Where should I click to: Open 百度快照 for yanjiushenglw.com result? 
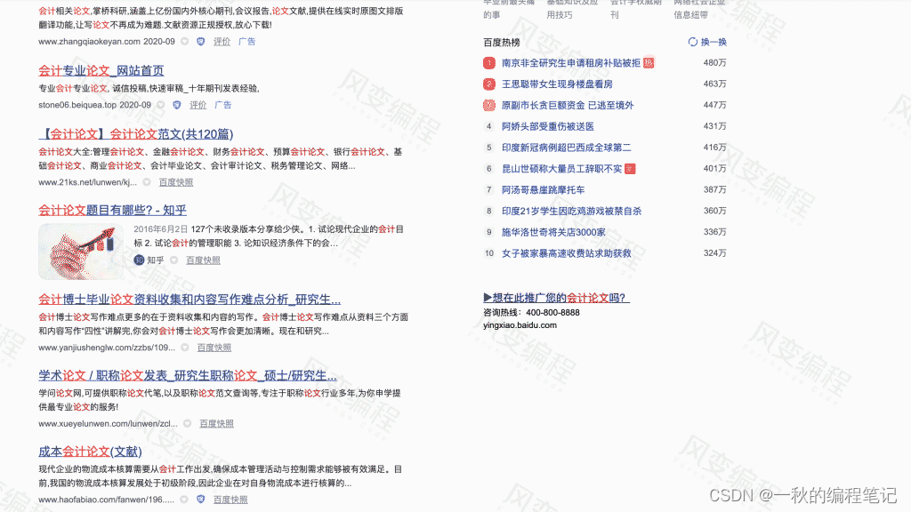tap(214, 348)
